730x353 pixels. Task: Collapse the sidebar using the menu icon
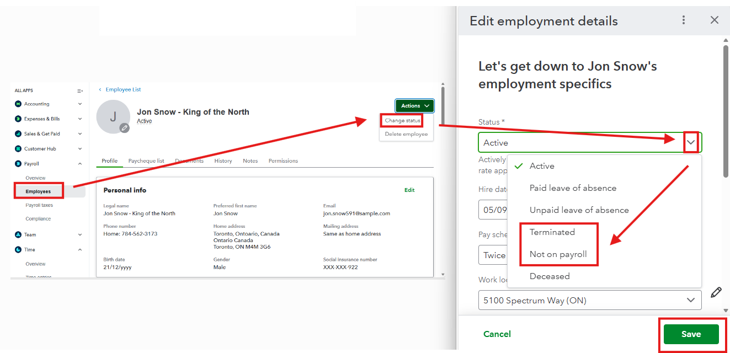pos(80,90)
